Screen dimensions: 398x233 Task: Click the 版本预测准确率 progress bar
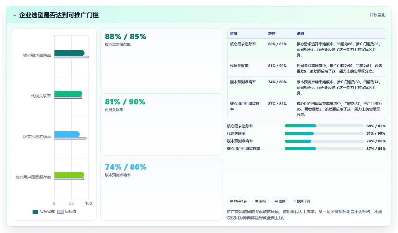(324, 141)
